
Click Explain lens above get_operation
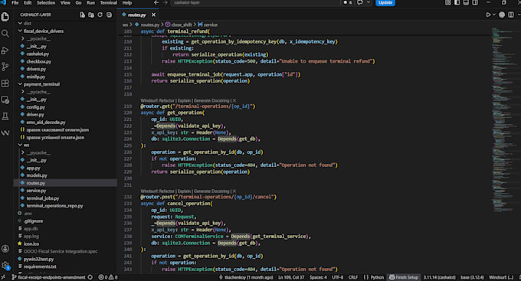tap(184, 100)
